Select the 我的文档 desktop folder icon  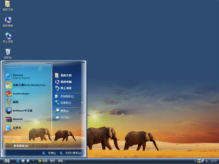(x=8, y=5)
